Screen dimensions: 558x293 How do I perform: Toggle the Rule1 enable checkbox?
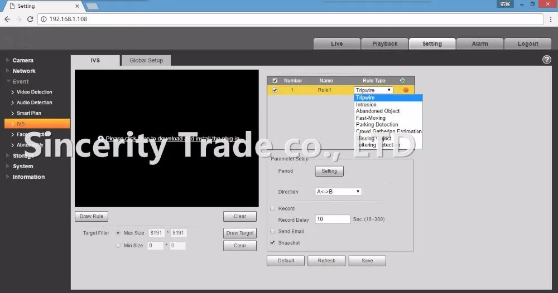pos(275,90)
